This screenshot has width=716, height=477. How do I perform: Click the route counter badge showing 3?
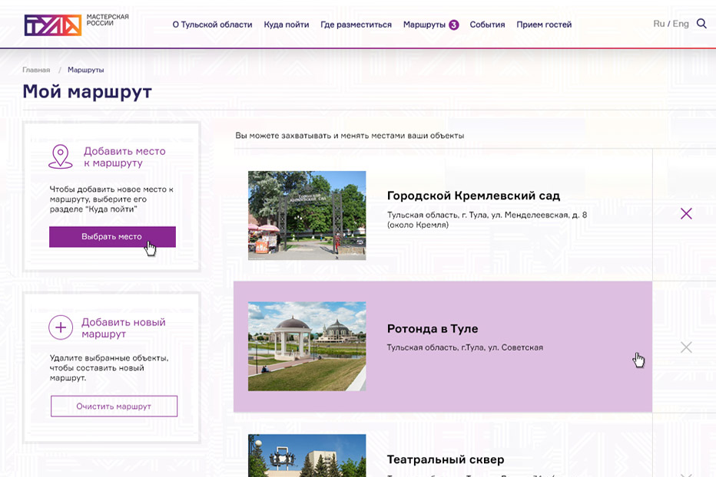(453, 25)
